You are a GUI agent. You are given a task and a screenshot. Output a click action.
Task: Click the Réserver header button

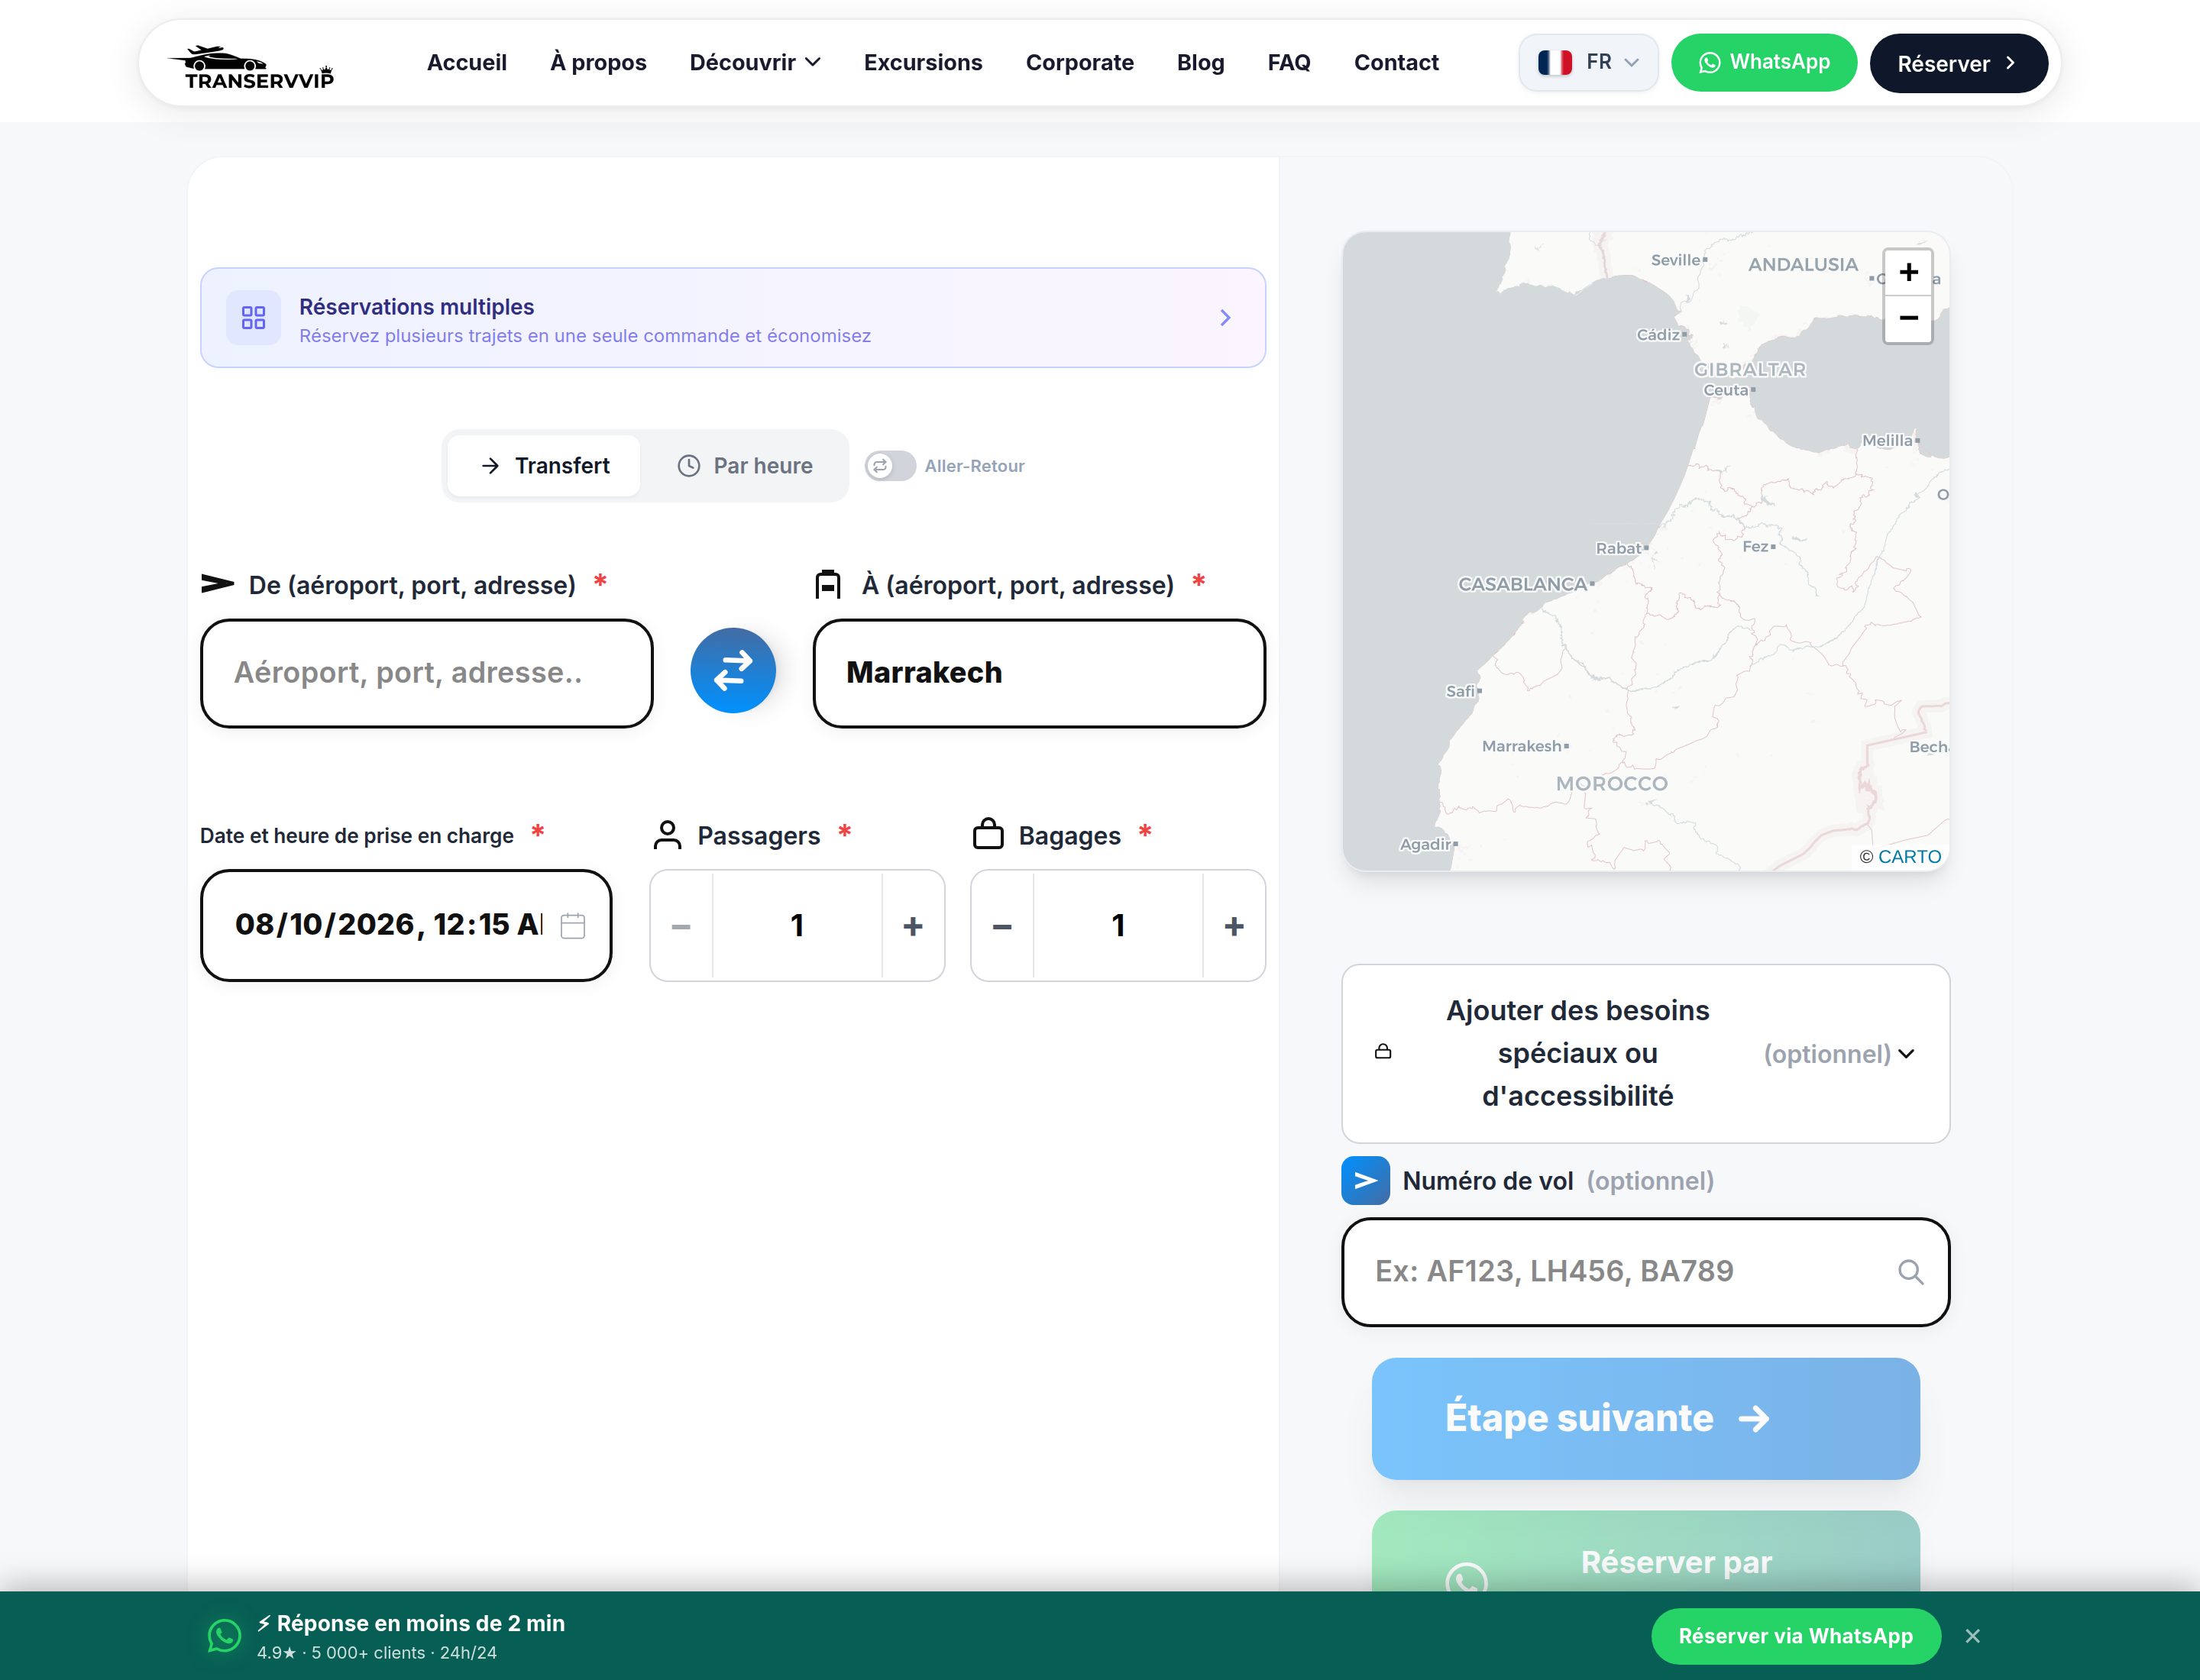[1958, 64]
